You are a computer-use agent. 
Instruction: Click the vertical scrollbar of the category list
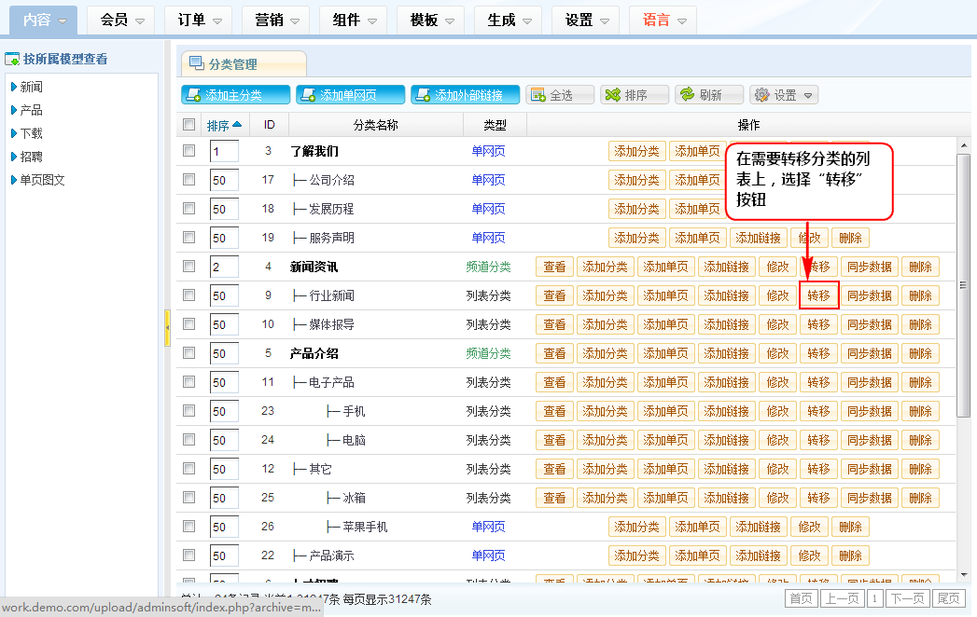tap(964, 280)
